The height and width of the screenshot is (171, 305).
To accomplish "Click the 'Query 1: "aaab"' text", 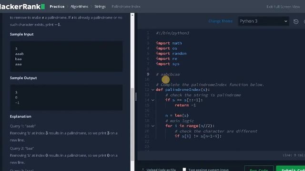I will pyautogui.click(x=23, y=126).
